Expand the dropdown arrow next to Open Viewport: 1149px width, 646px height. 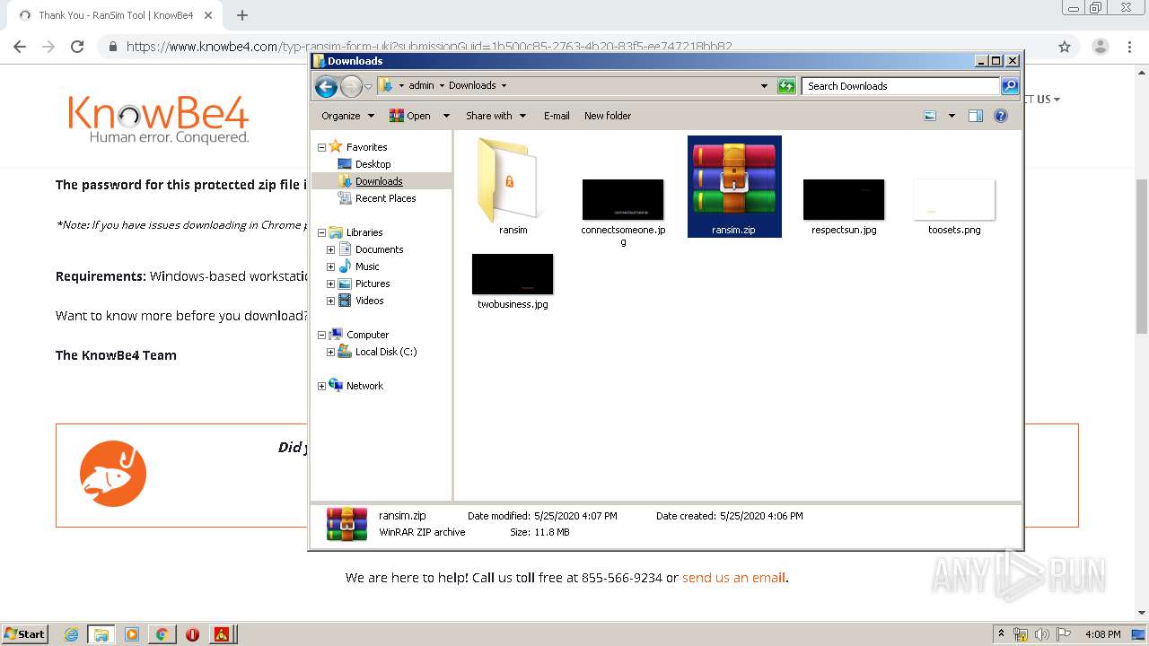pyautogui.click(x=446, y=116)
